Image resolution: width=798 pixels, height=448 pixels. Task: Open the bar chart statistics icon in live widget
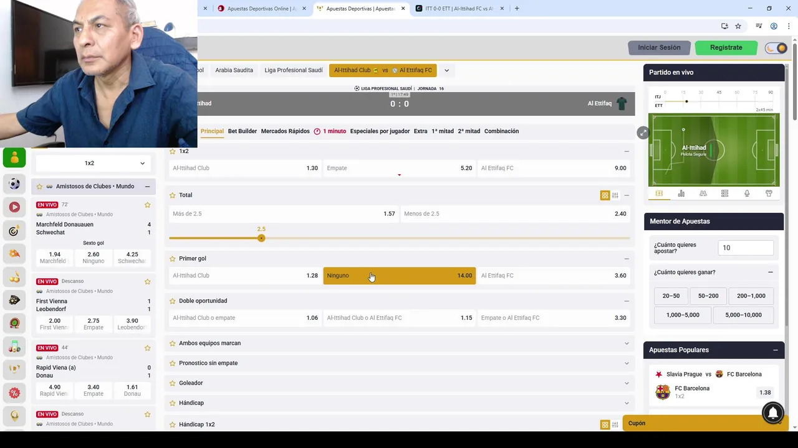[681, 194]
